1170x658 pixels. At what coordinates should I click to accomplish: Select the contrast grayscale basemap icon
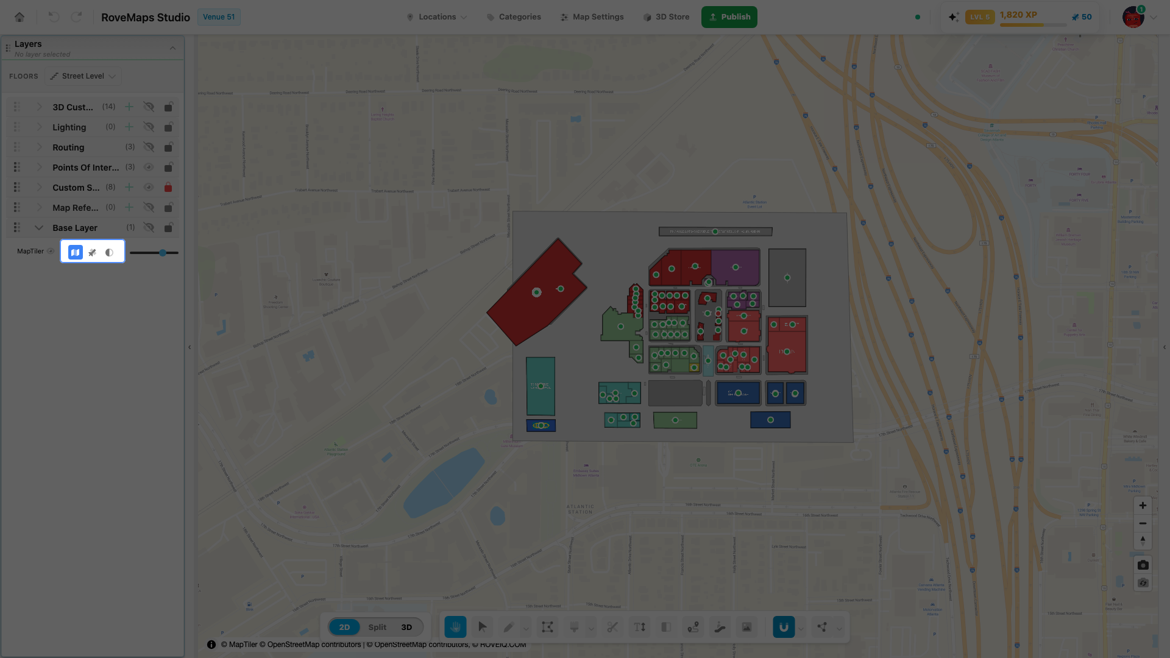tap(109, 252)
